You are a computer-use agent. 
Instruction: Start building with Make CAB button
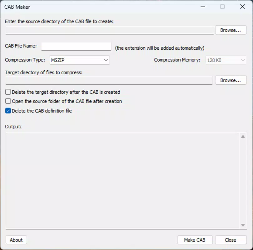(195, 240)
